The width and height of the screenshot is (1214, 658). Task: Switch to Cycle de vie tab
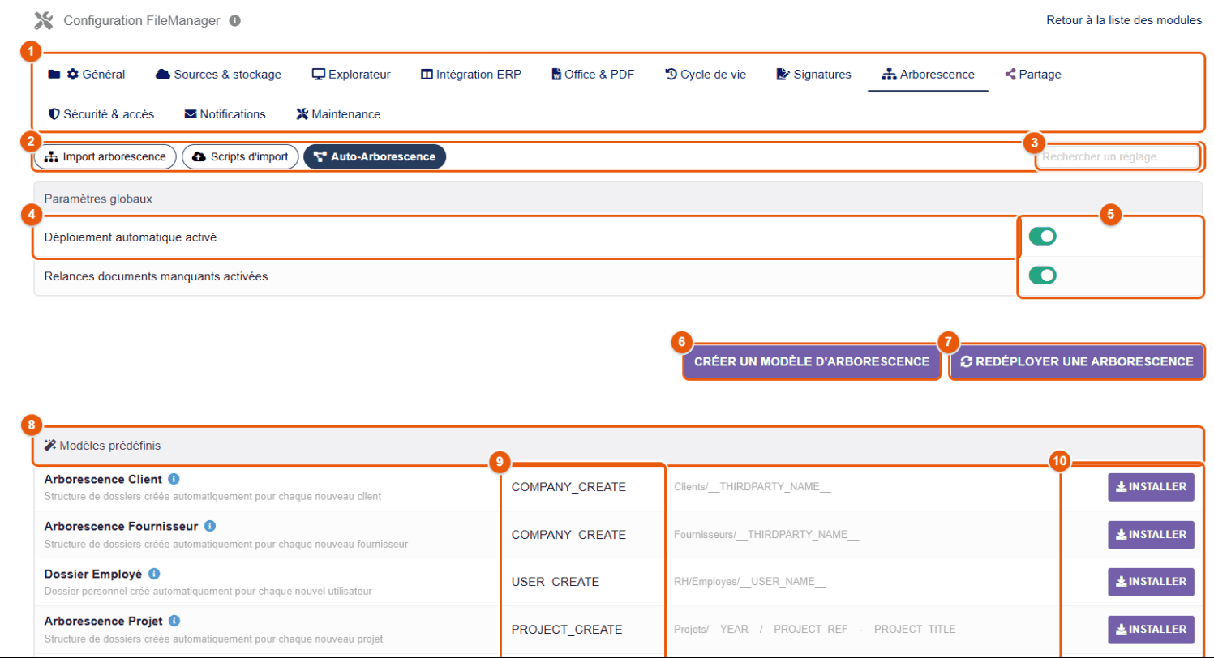pos(705,75)
